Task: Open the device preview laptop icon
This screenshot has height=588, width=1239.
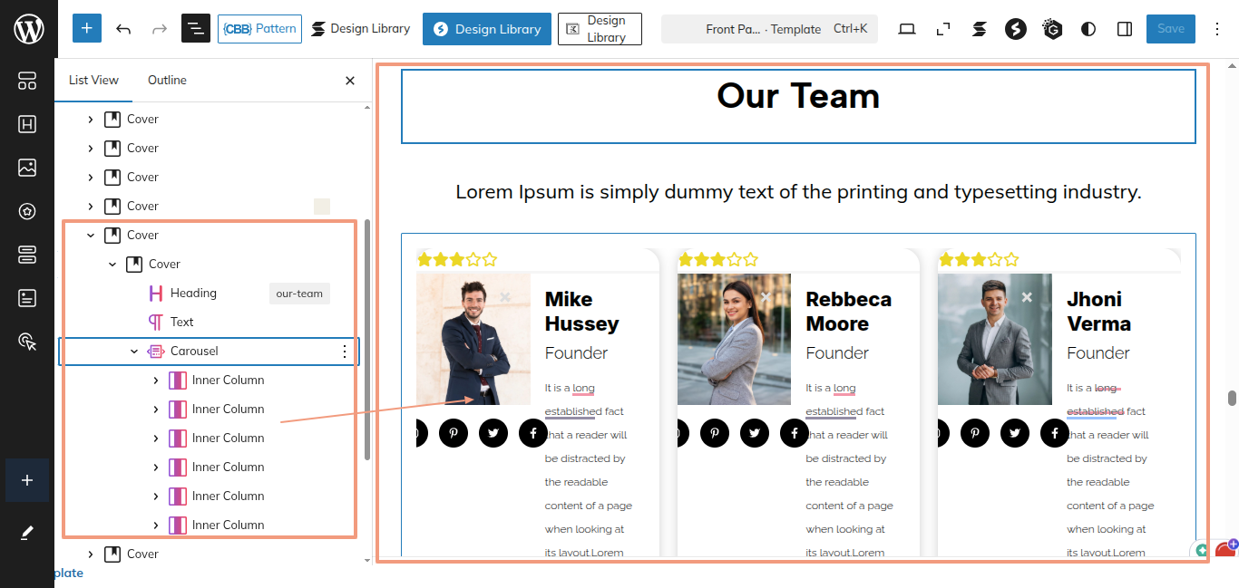Action: (x=907, y=29)
